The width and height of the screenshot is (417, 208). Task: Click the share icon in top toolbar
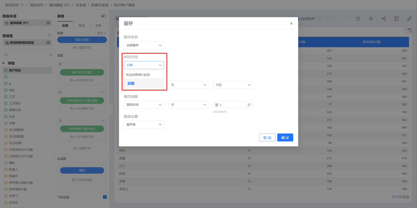coord(383,19)
